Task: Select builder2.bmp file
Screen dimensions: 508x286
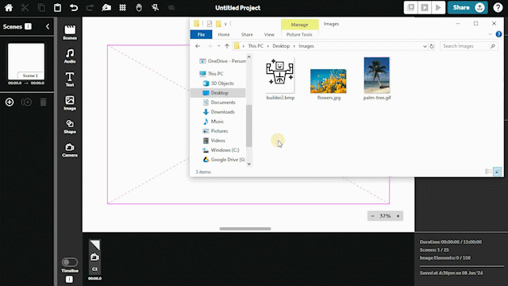Action: tap(280, 79)
